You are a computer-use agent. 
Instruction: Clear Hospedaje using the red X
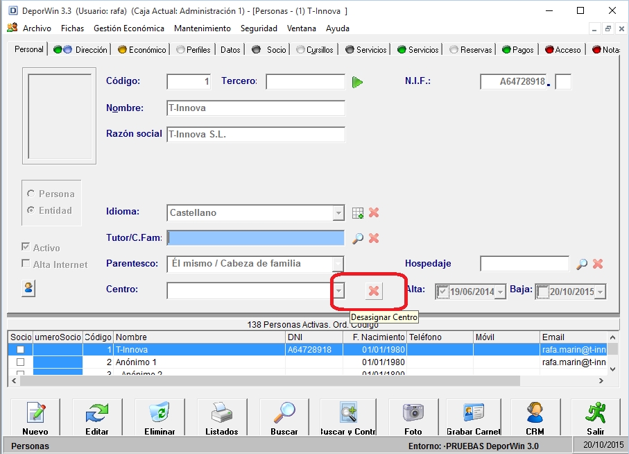598,264
